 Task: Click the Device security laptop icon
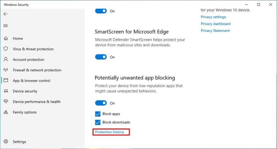pyautogui.click(x=6, y=91)
